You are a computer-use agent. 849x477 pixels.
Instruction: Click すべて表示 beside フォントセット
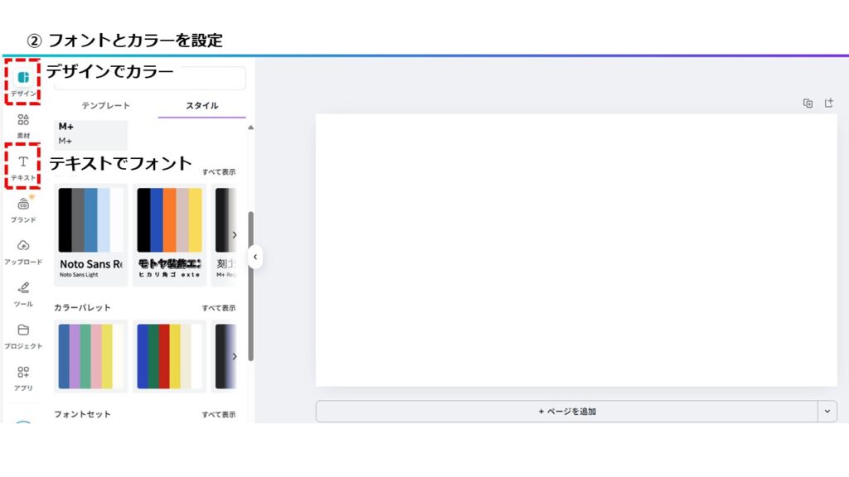tap(219, 414)
